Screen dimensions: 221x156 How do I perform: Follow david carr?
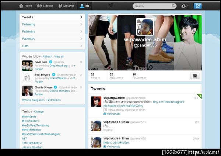[39, 69]
